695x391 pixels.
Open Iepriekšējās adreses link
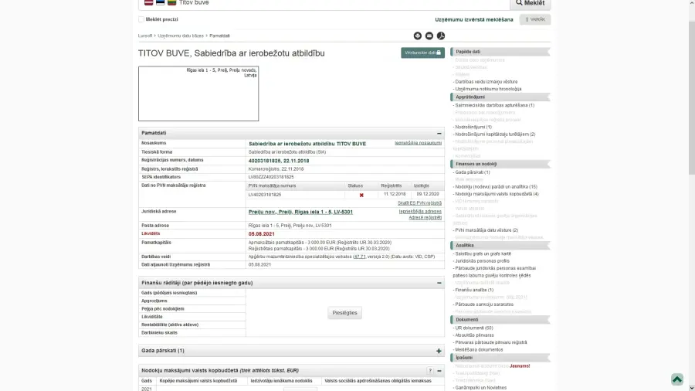[x=420, y=212]
